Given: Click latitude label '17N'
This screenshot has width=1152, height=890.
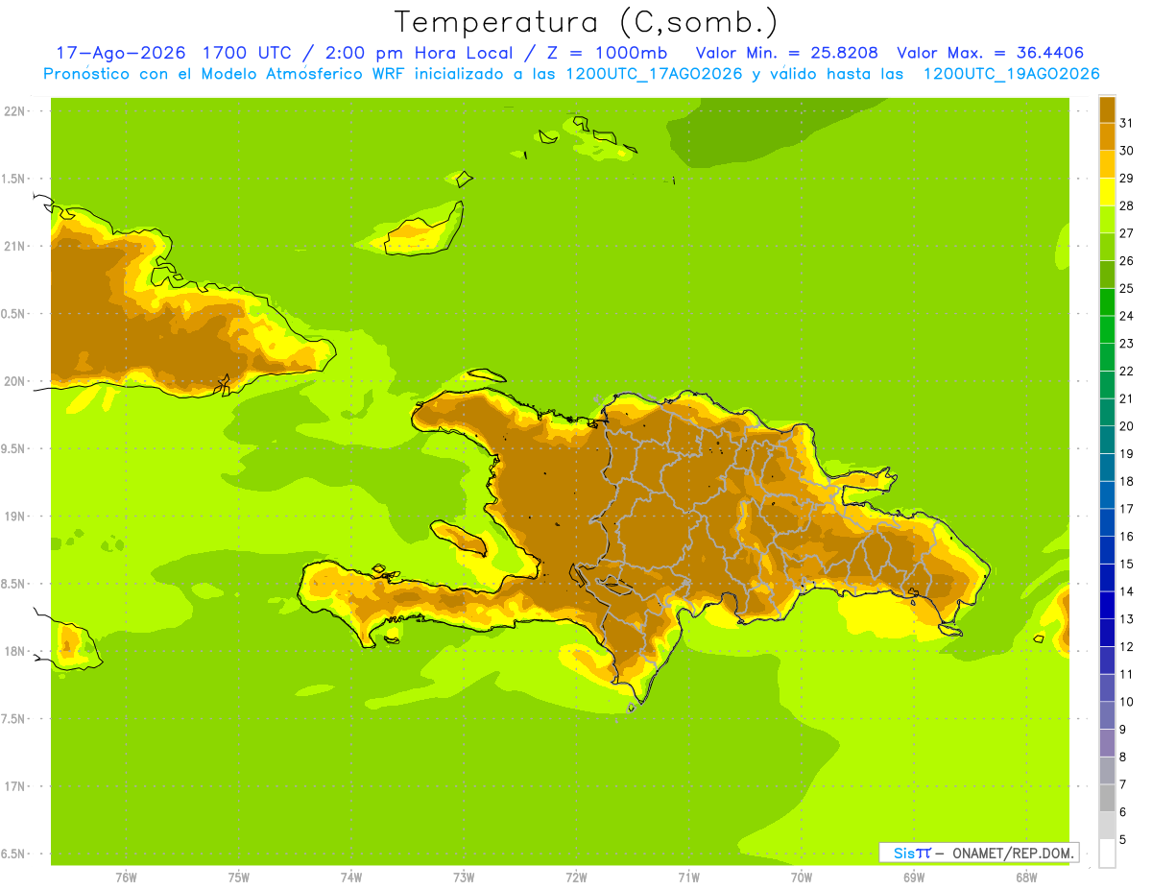Looking at the screenshot, I should [15, 786].
